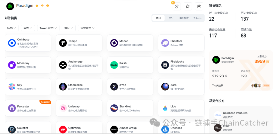Open the Uniswap project name link
Image resolution: width=277 pixels, height=134 pixels.
click(x=74, y=106)
